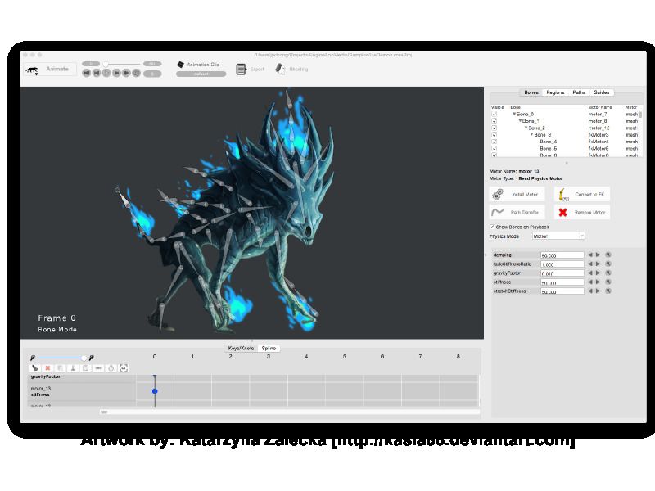
Task: Click the Convert to FK wrench icon
Action: pyautogui.click(x=562, y=194)
